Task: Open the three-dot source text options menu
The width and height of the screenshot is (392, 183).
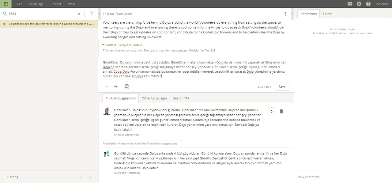Action: click(x=285, y=14)
